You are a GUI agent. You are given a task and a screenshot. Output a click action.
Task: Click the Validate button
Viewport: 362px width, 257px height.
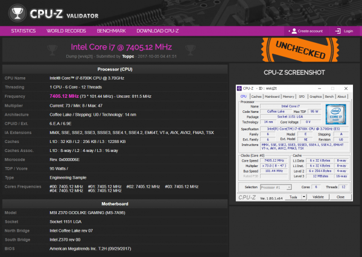click(318, 197)
